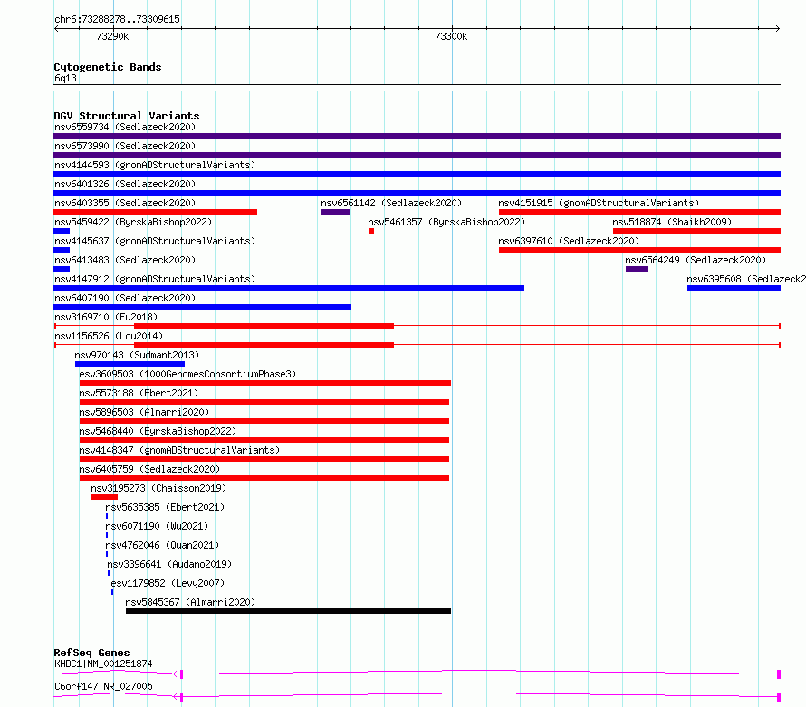Click the KHDC1 gene magenta track line
Screen dimensions: 806x707
(417, 674)
